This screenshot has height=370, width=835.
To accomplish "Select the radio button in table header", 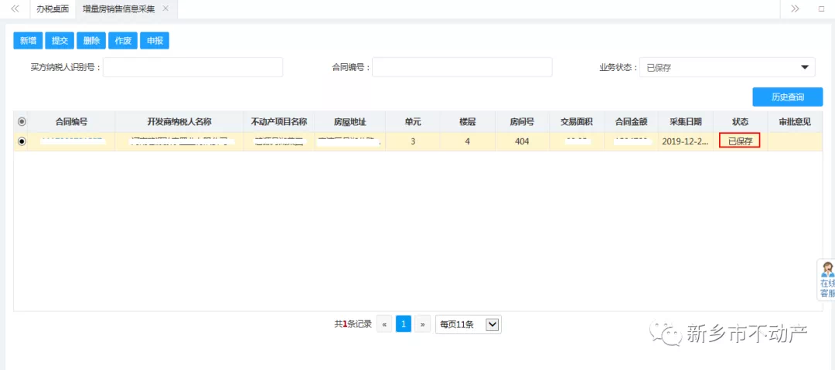I will (22, 122).
